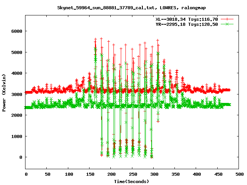Click the 500 x-axis tick label
The height and width of the screenshot is (185, 247).
coord(239,174)
